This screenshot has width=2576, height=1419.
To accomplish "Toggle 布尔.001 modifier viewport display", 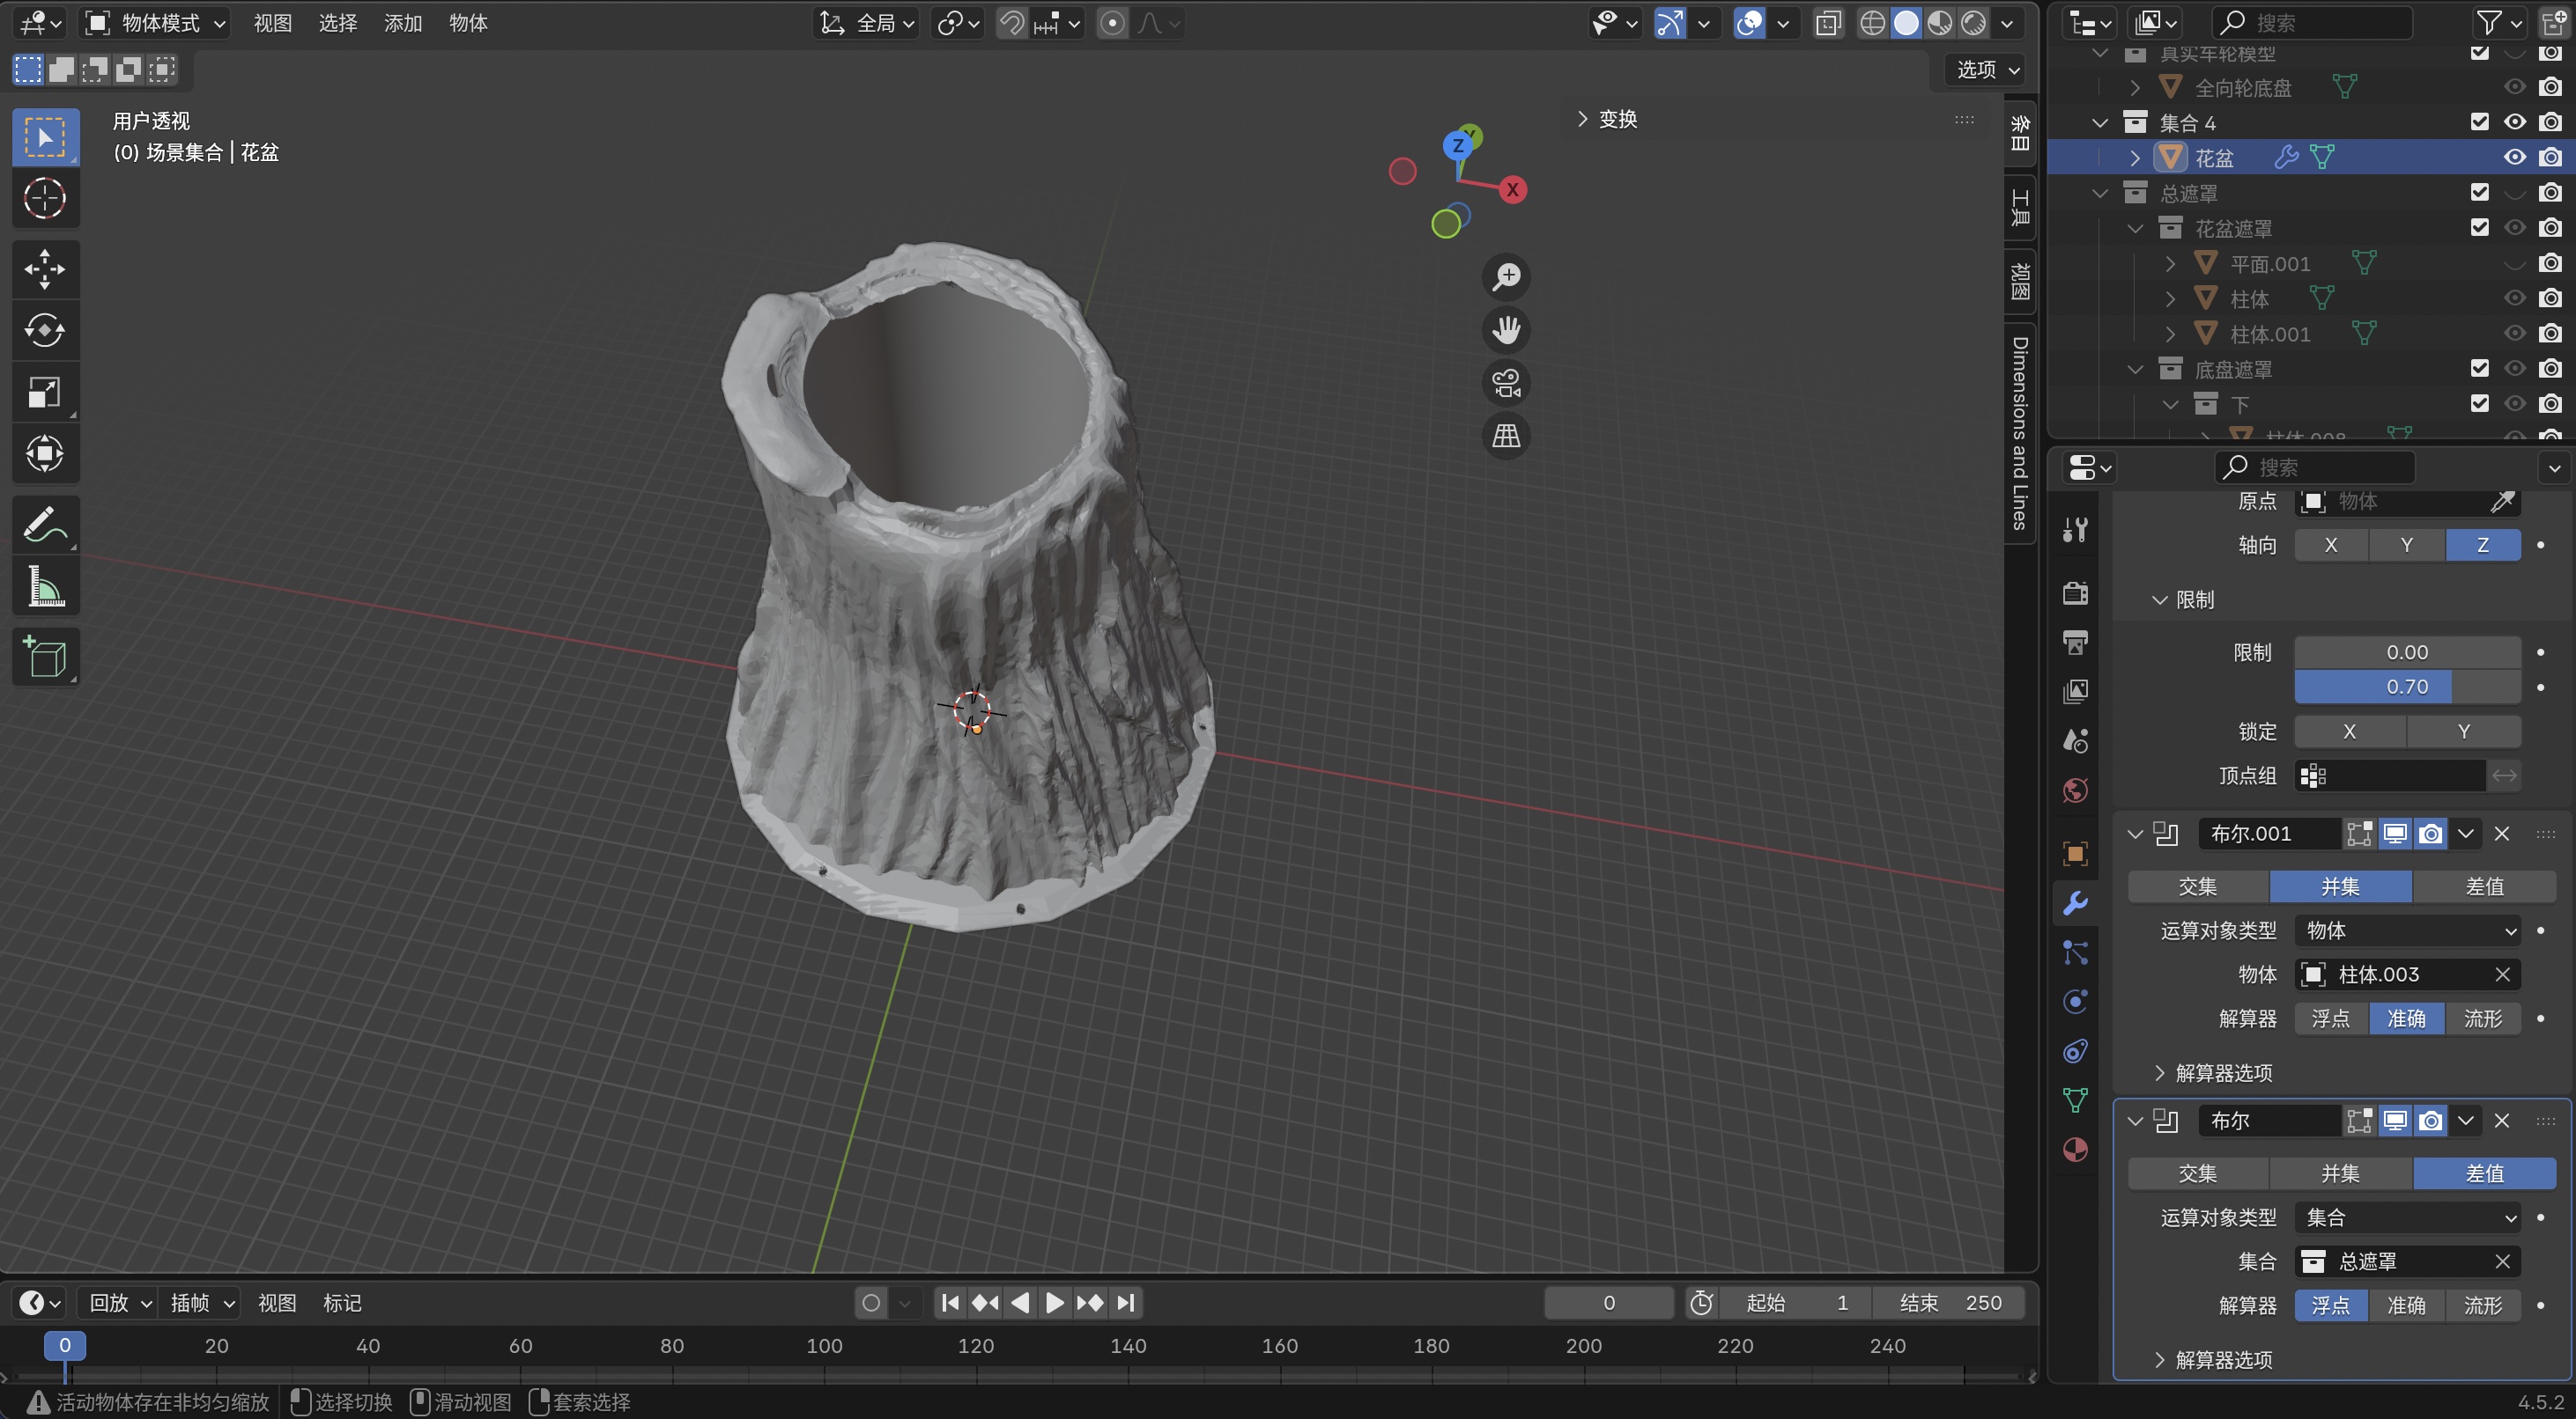I will point(2395,834).
